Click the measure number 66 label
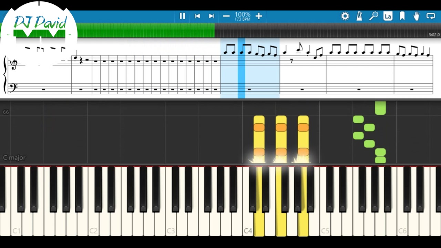The image size is (441, 248). tap(6, 112)
